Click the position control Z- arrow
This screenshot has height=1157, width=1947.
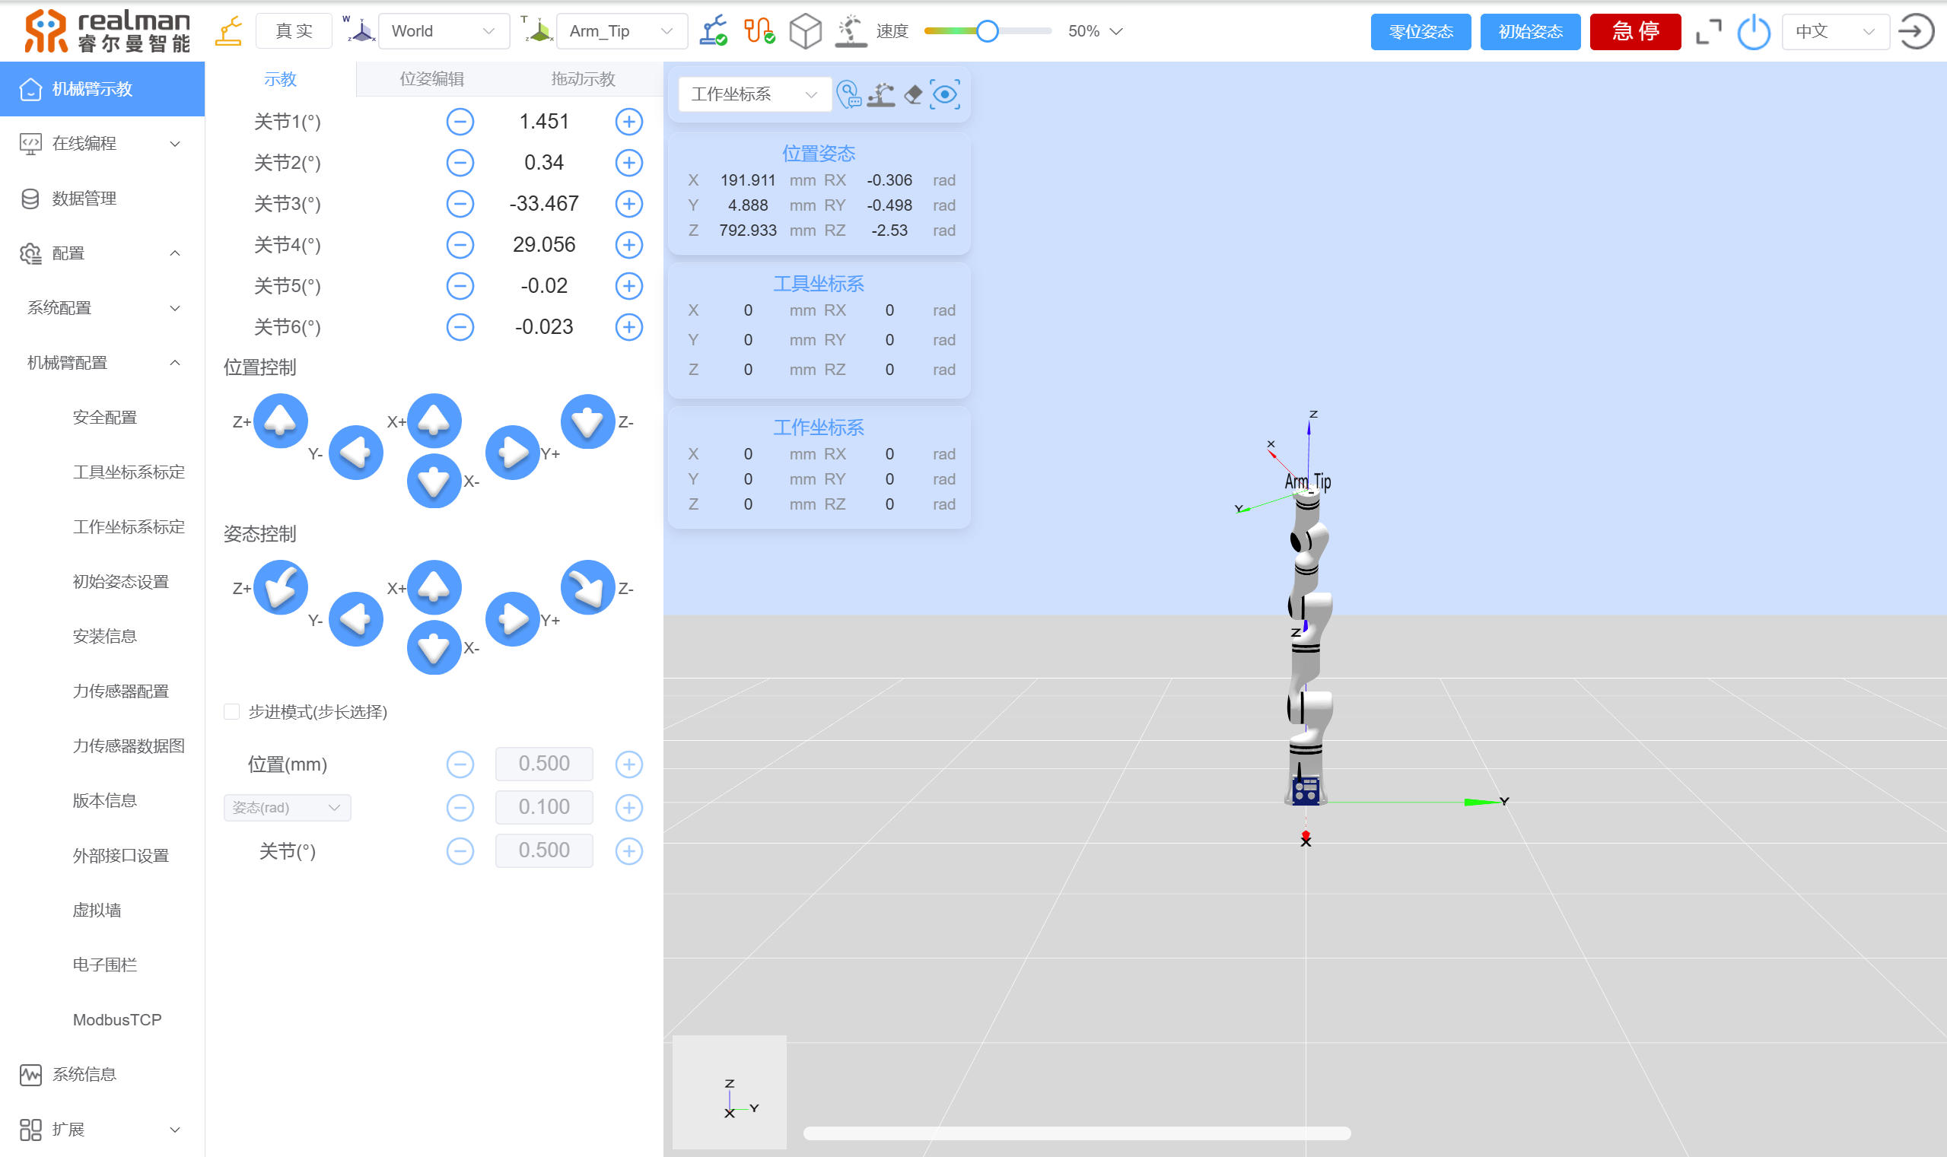click(x=588, y=421)
